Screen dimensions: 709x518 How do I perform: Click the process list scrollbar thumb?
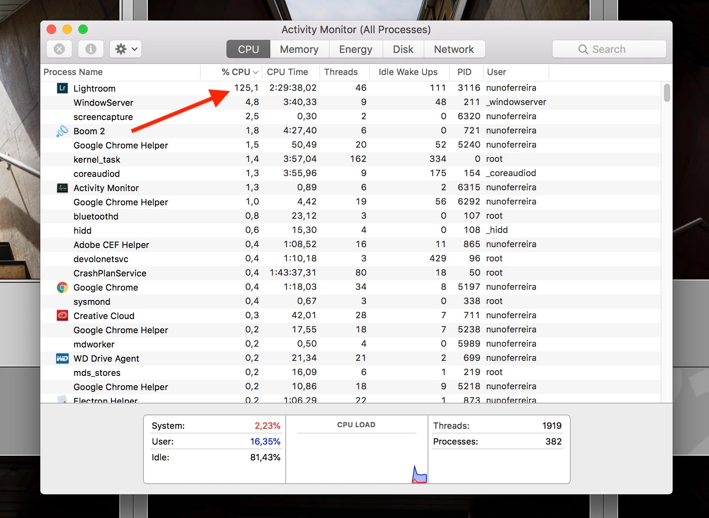tap(667, 93)
